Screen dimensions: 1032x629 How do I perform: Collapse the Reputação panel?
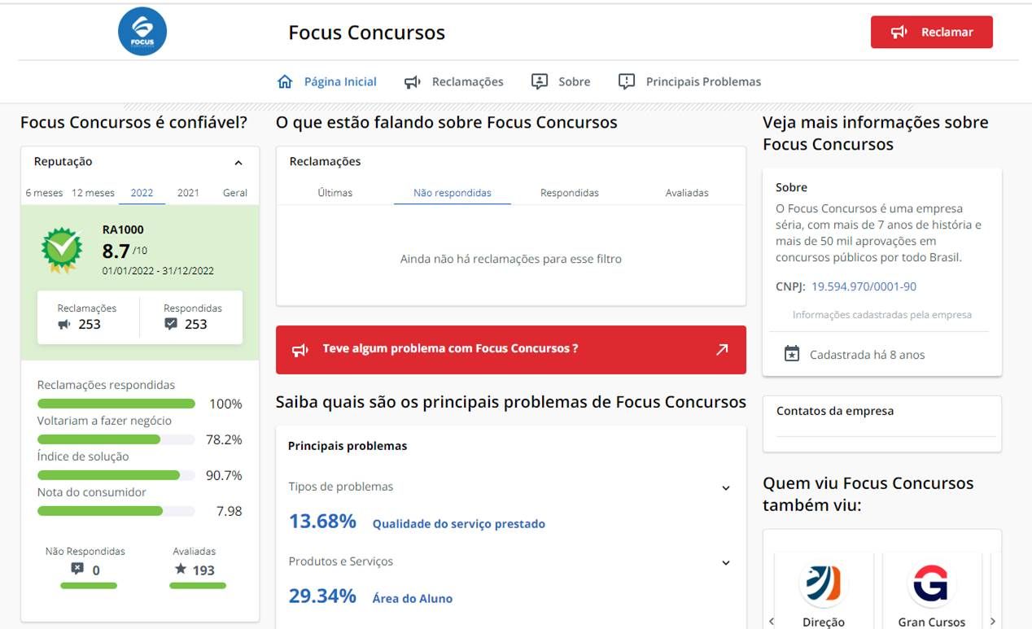(238, 163)
